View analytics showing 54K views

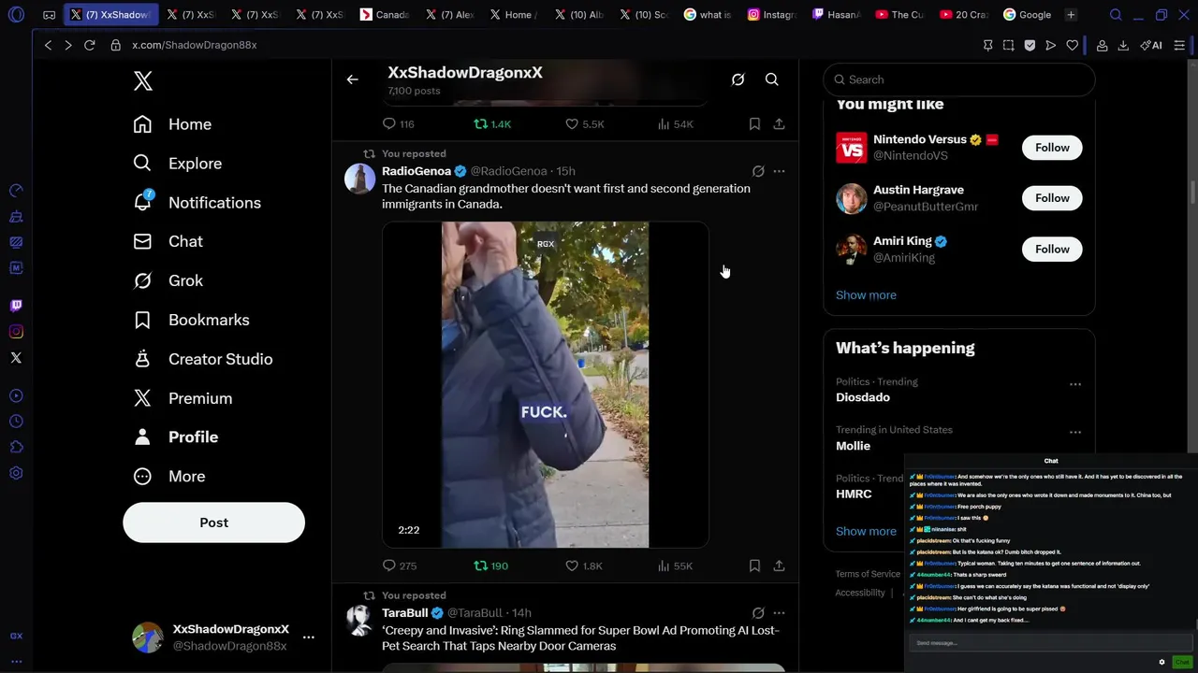click(x=674, y=123)
